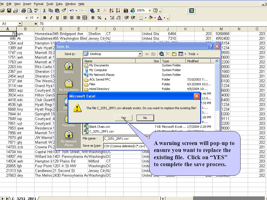Screen dimensions: 267x200
Task: Click the Print icon in toolbar
Action: click(x=23, y=11)
